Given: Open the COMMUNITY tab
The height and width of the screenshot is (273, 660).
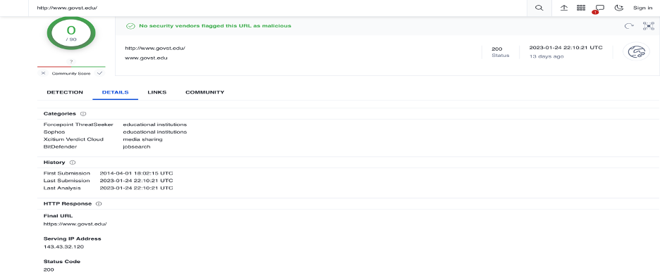Looking at the screenshot, I should [x=205, y=92].
